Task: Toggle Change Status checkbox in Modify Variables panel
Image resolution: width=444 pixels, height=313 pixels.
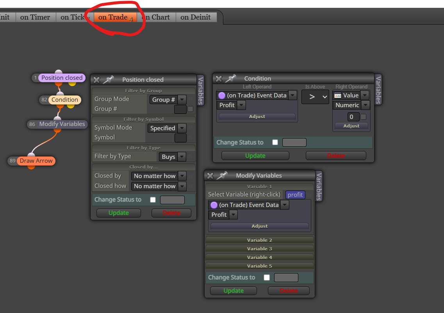Action: click(x=267, y=277)
